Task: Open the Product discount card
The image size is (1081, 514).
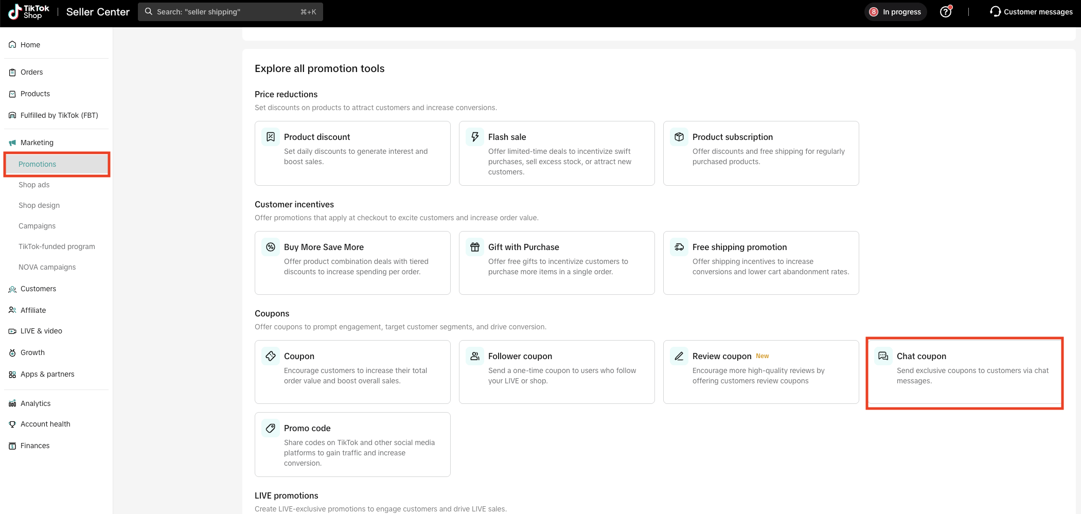Action: (352, 153)
